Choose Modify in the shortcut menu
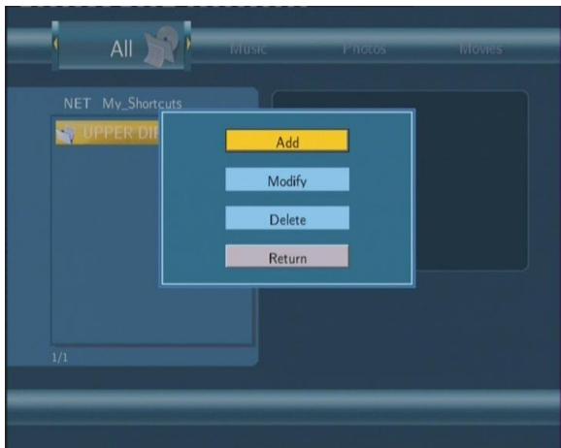 pos(287,179)
